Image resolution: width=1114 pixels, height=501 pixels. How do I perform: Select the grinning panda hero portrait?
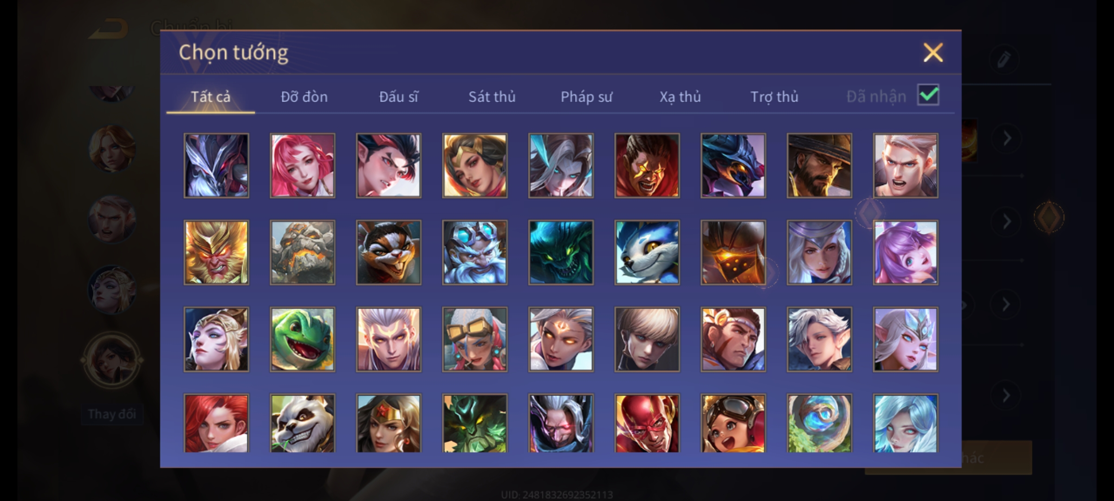pos(302,423)
